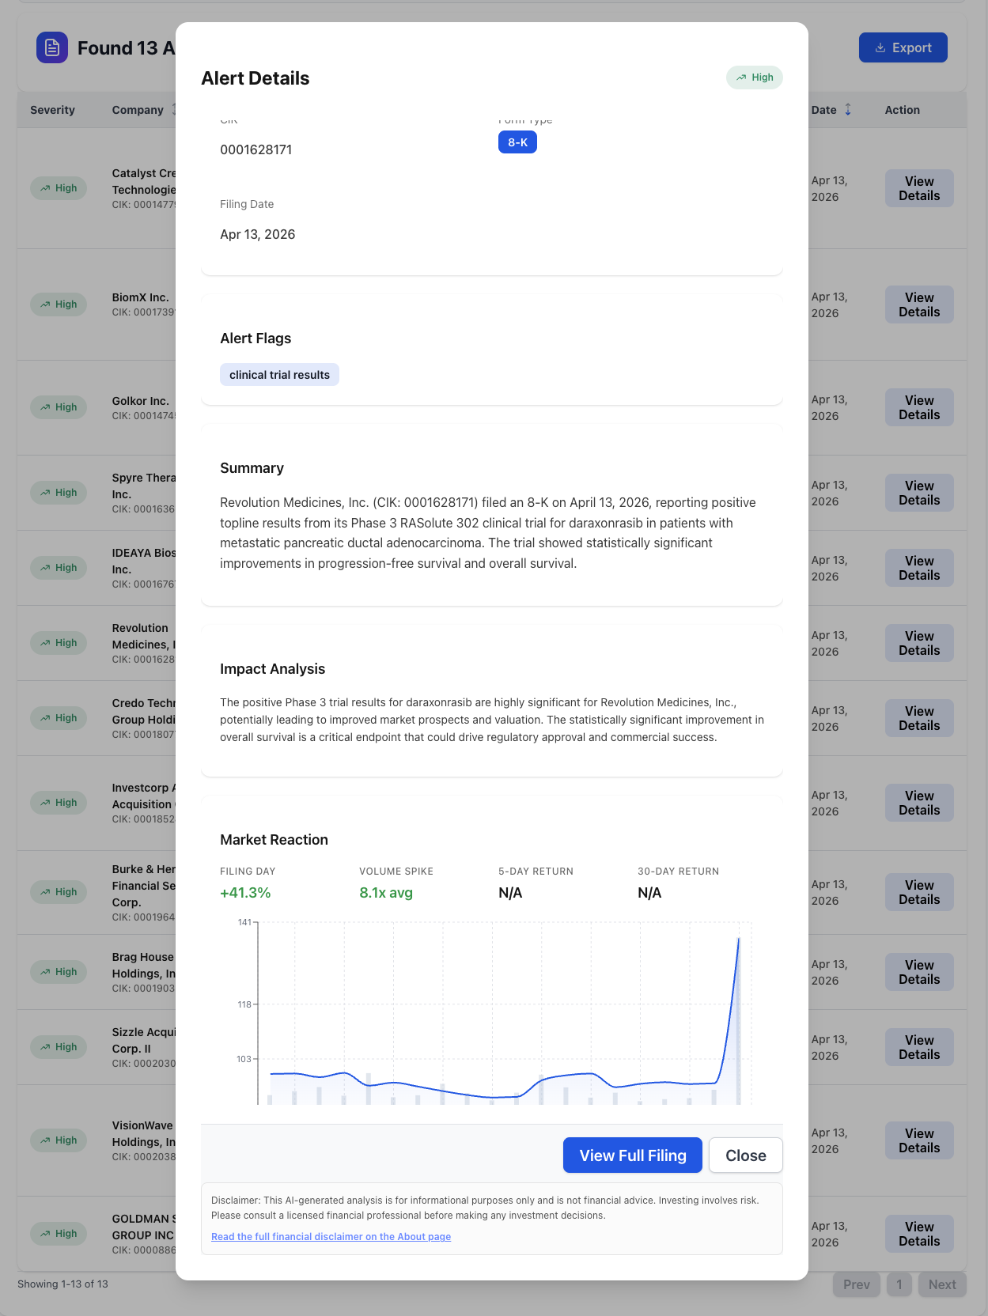The height and width of the screenshot is (1316, 988).
Task: Close the Alert Details dialog
Action: pos(746,1155)
